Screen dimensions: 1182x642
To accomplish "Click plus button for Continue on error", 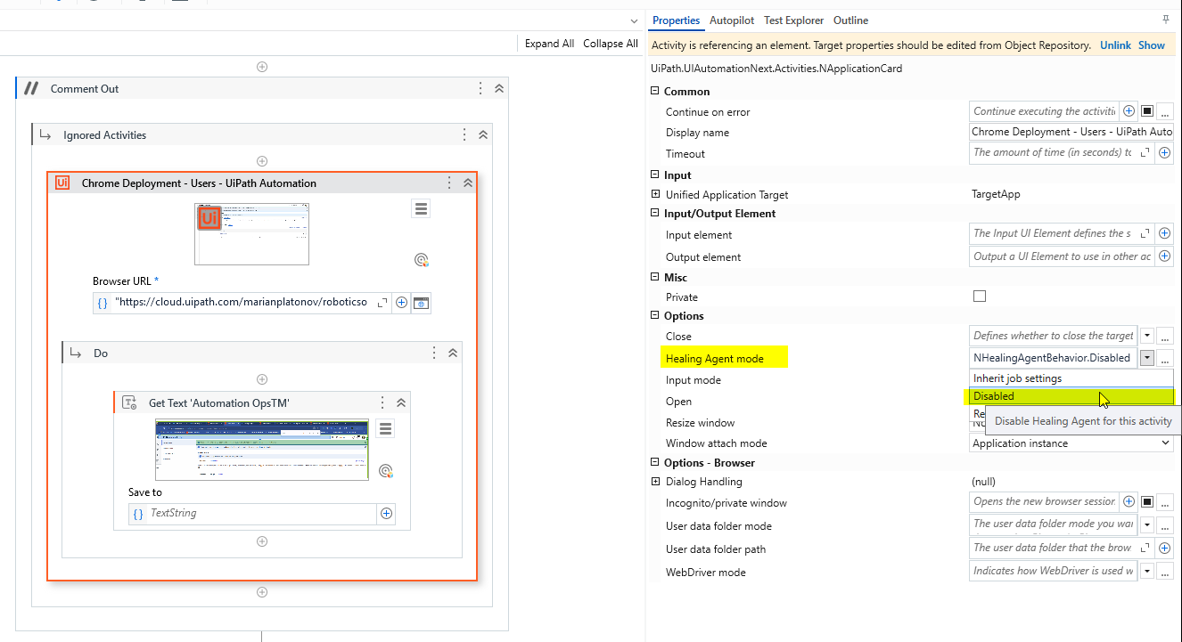I will click(x=1129, y=111).
